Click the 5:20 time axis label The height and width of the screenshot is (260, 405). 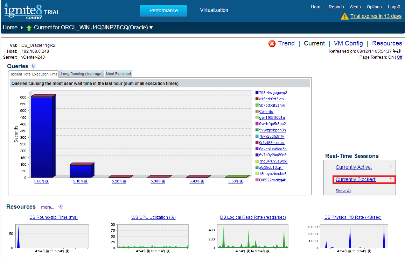tap(119, 181)
